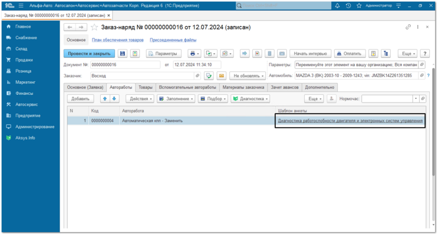Click the toolbar icon before the calculator
The width and height of the screenshot is (438, 235).
[257, 54]
